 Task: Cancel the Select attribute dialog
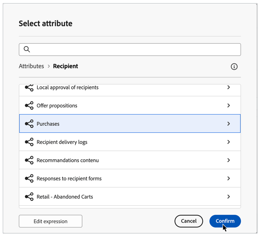pyautogui.click(x=189, y=221)
